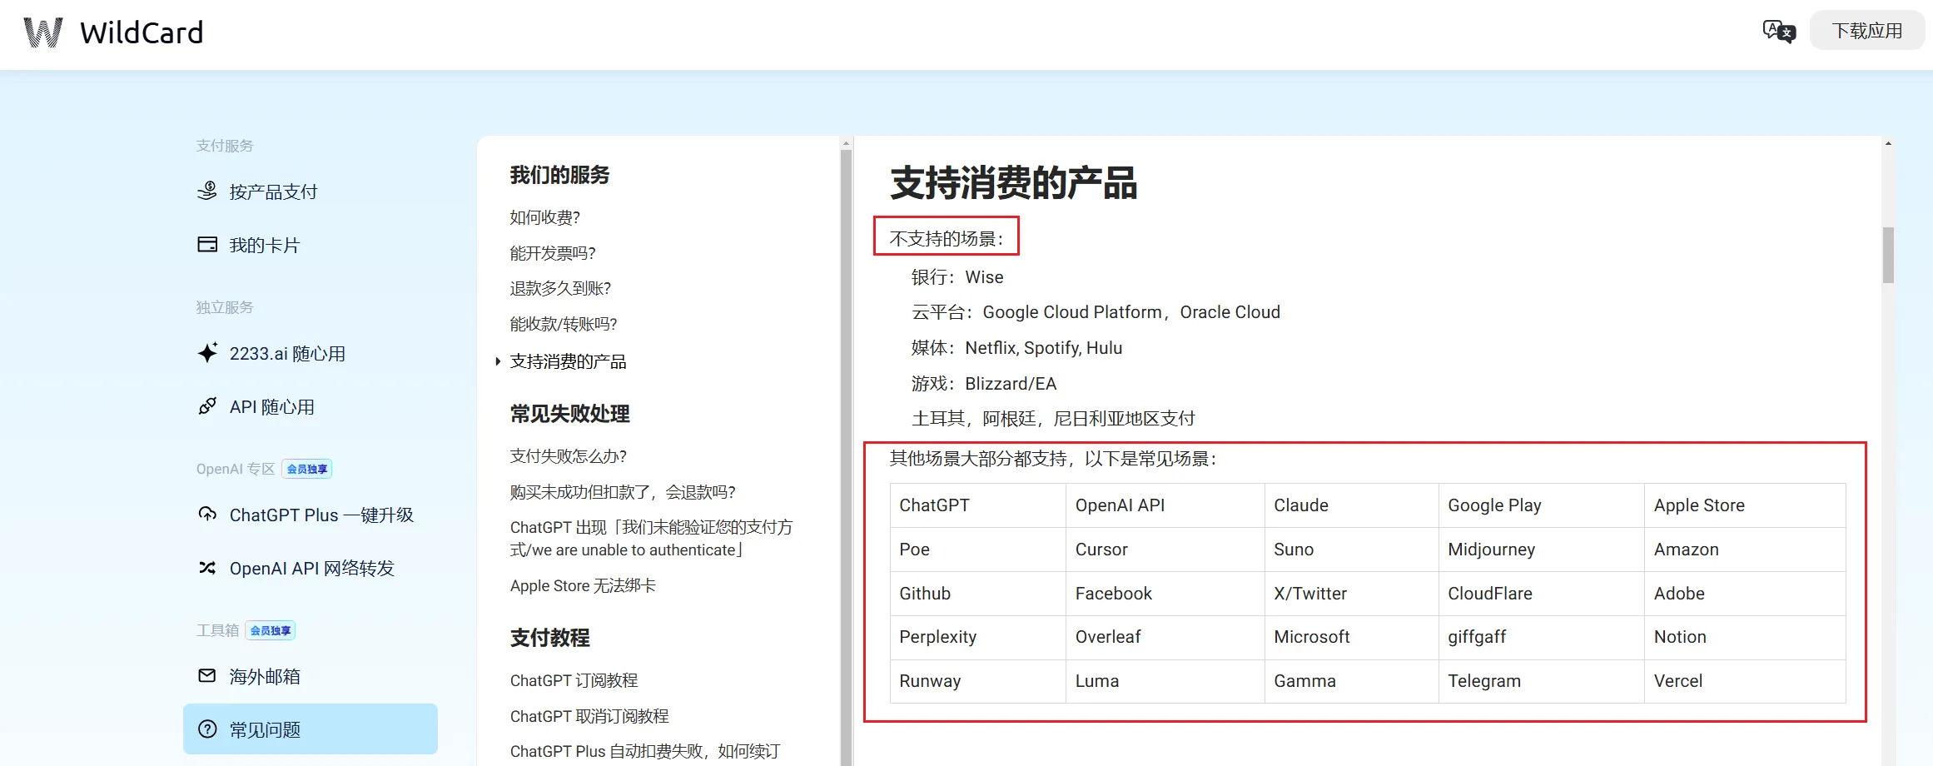Image resolution: width=1933 pixels, height=766 pixels.
Task: Click the 常见失败处理 section heading
Action: coord(570,414)
